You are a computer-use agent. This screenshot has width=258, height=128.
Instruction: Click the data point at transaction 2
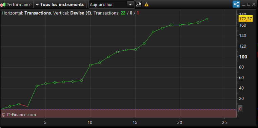coord(19,104)
